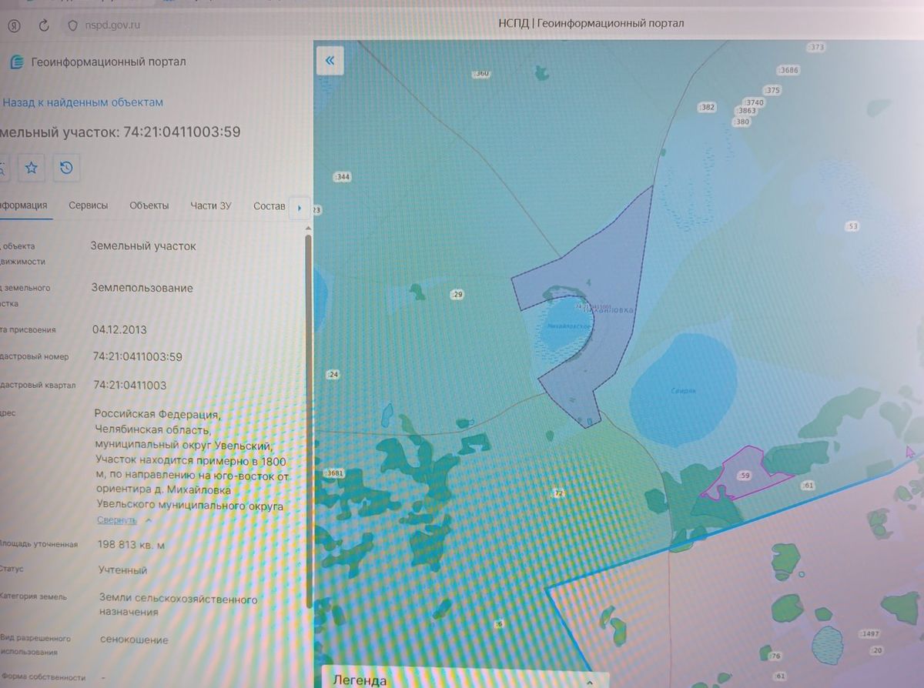Click the Геоинформационный портал logo icon
Image resolution: width=924 pixels, height=688 pixels.
click(15, 62)
